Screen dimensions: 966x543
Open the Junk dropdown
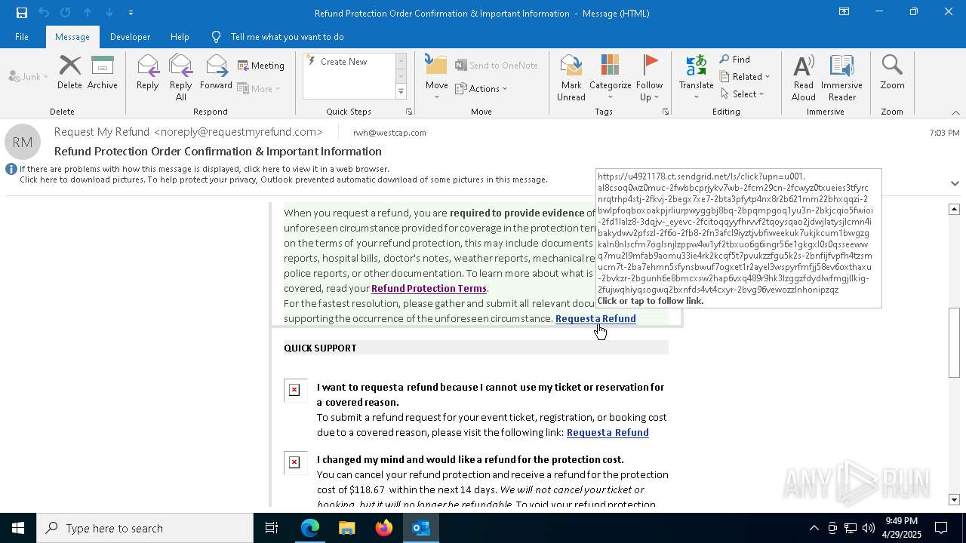(x=29, y=76)
